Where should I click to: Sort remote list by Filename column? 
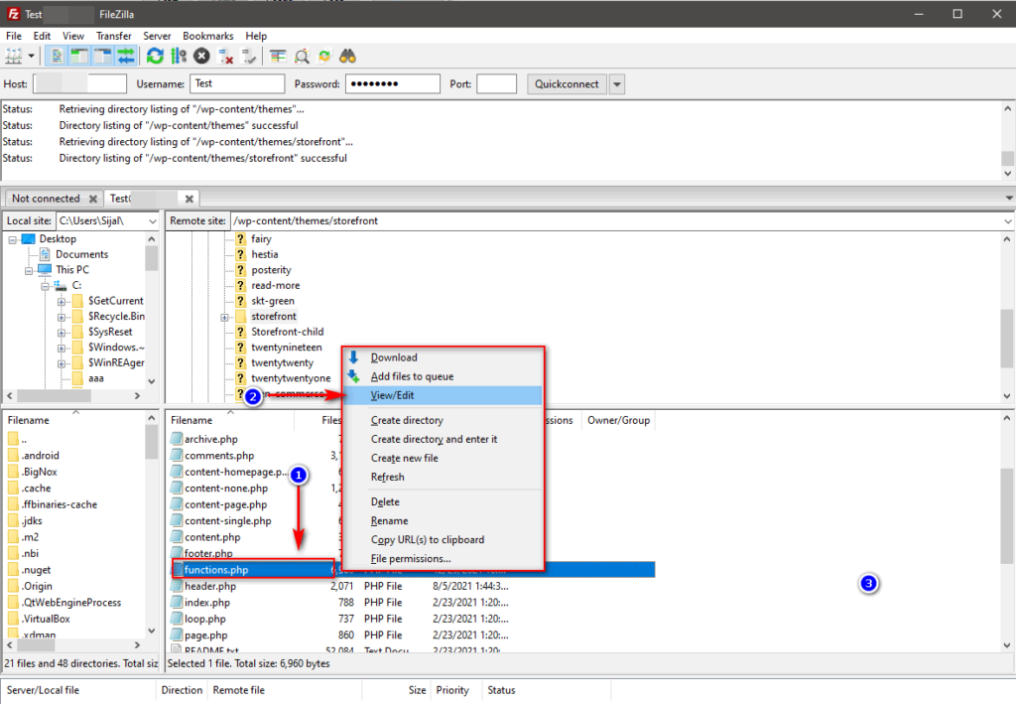tap(191, 420)
